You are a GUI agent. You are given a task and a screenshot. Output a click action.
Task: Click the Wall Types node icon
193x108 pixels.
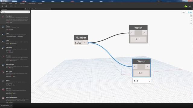(3, 73)
